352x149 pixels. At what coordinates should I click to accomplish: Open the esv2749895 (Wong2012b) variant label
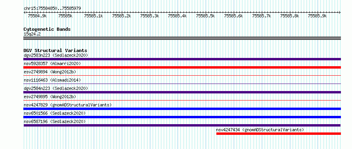coord(50,97)
